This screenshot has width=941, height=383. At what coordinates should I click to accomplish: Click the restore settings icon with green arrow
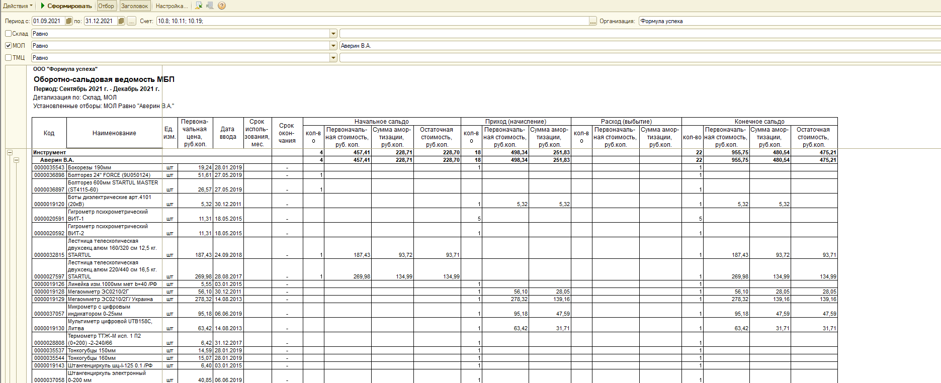click(x=199, y=6)
